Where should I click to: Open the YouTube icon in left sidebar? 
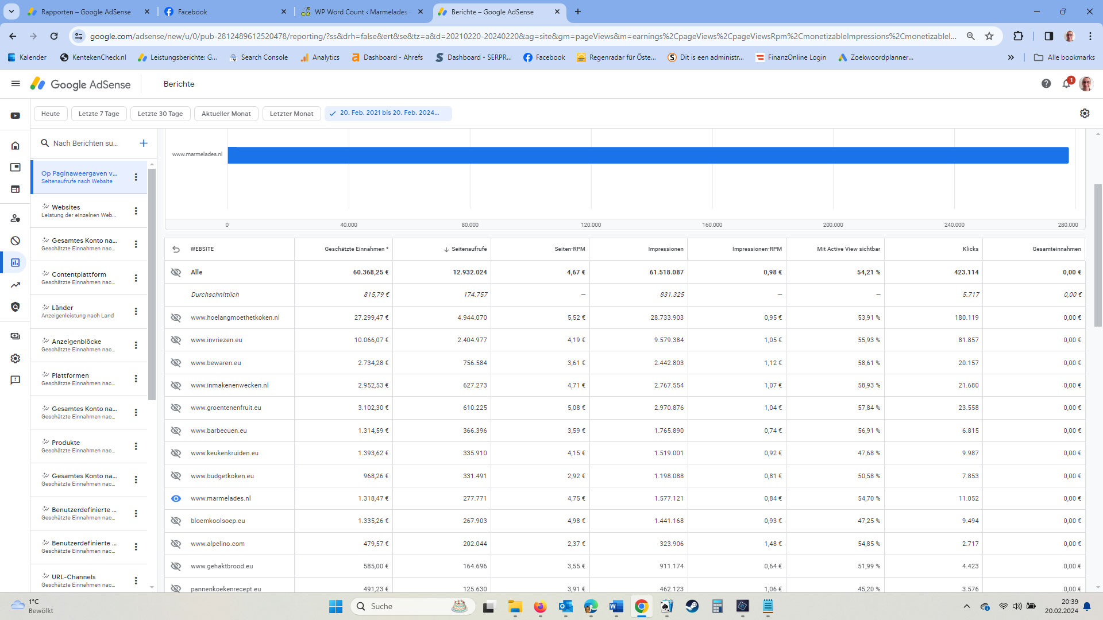pyautogui.click(x=16, y=116)
